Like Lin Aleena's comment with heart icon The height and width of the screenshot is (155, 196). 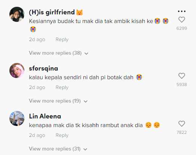[x=182, y=124]
